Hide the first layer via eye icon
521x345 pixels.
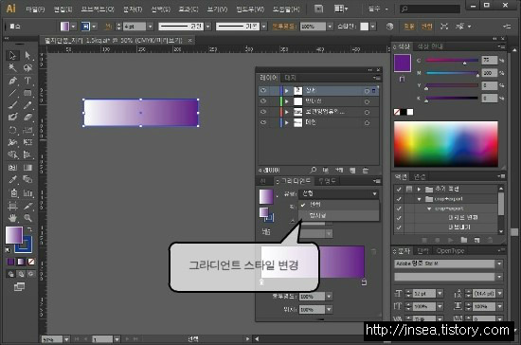[263, 90]
